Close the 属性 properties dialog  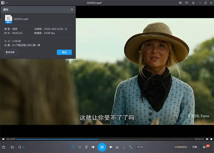click(x=72, y=9)
